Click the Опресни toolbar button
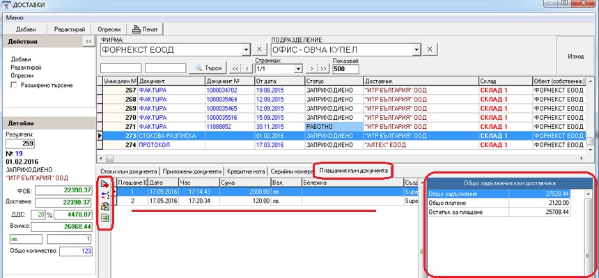The image size is (599, 278). pos(109,29)
